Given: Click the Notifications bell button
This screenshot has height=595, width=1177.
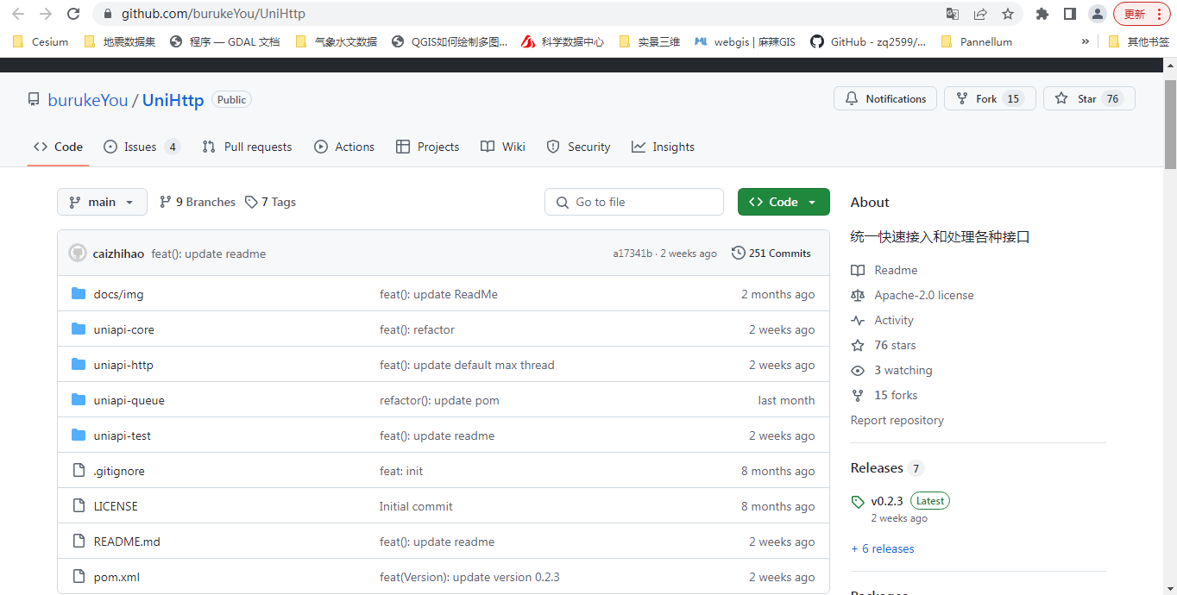Looking at the screenshot, I should [885, 99].
